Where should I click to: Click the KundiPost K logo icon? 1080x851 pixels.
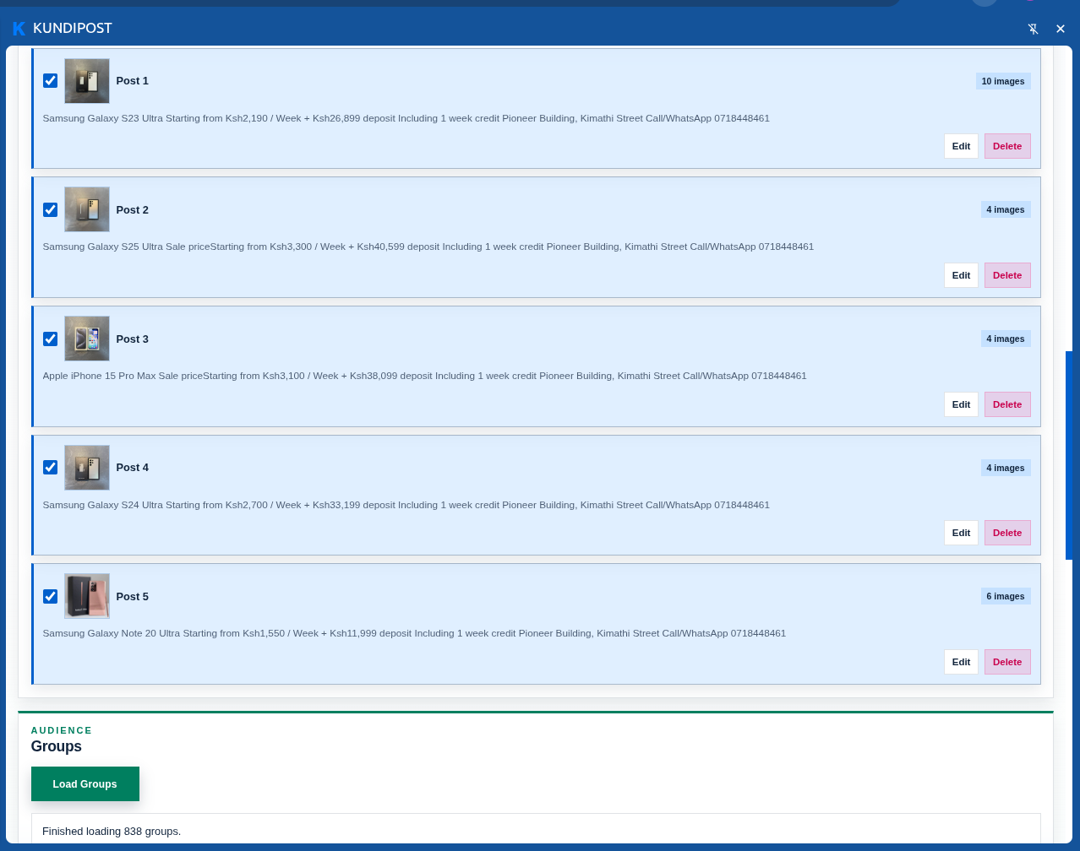click(19, 29)
